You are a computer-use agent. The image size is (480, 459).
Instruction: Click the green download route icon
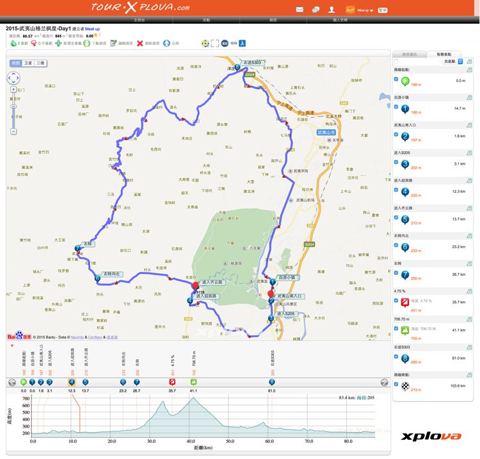click(86, 43)
